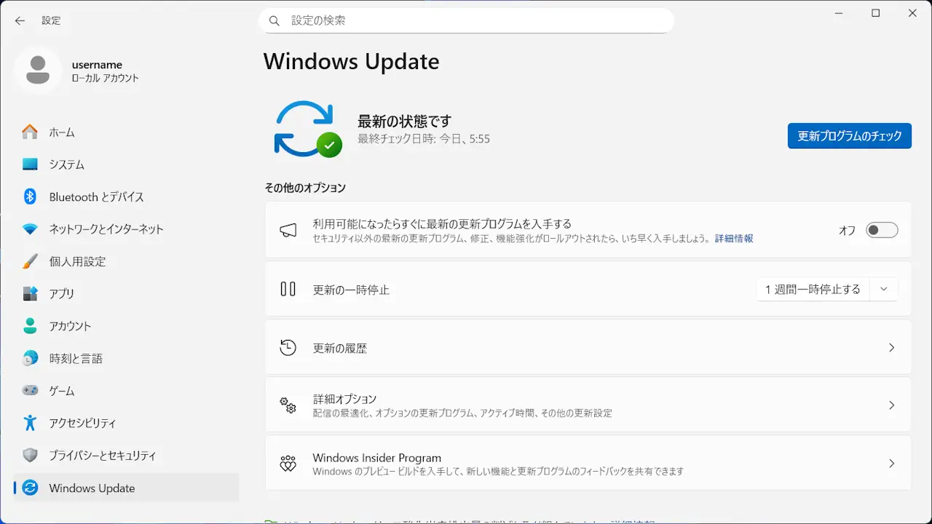
Task: Click the Home house icon in sidebar
Action: click(30, 132)
